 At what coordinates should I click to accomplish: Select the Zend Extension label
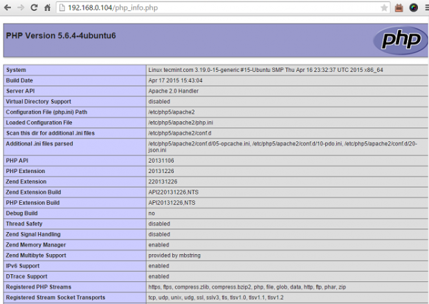coord(26,181)
